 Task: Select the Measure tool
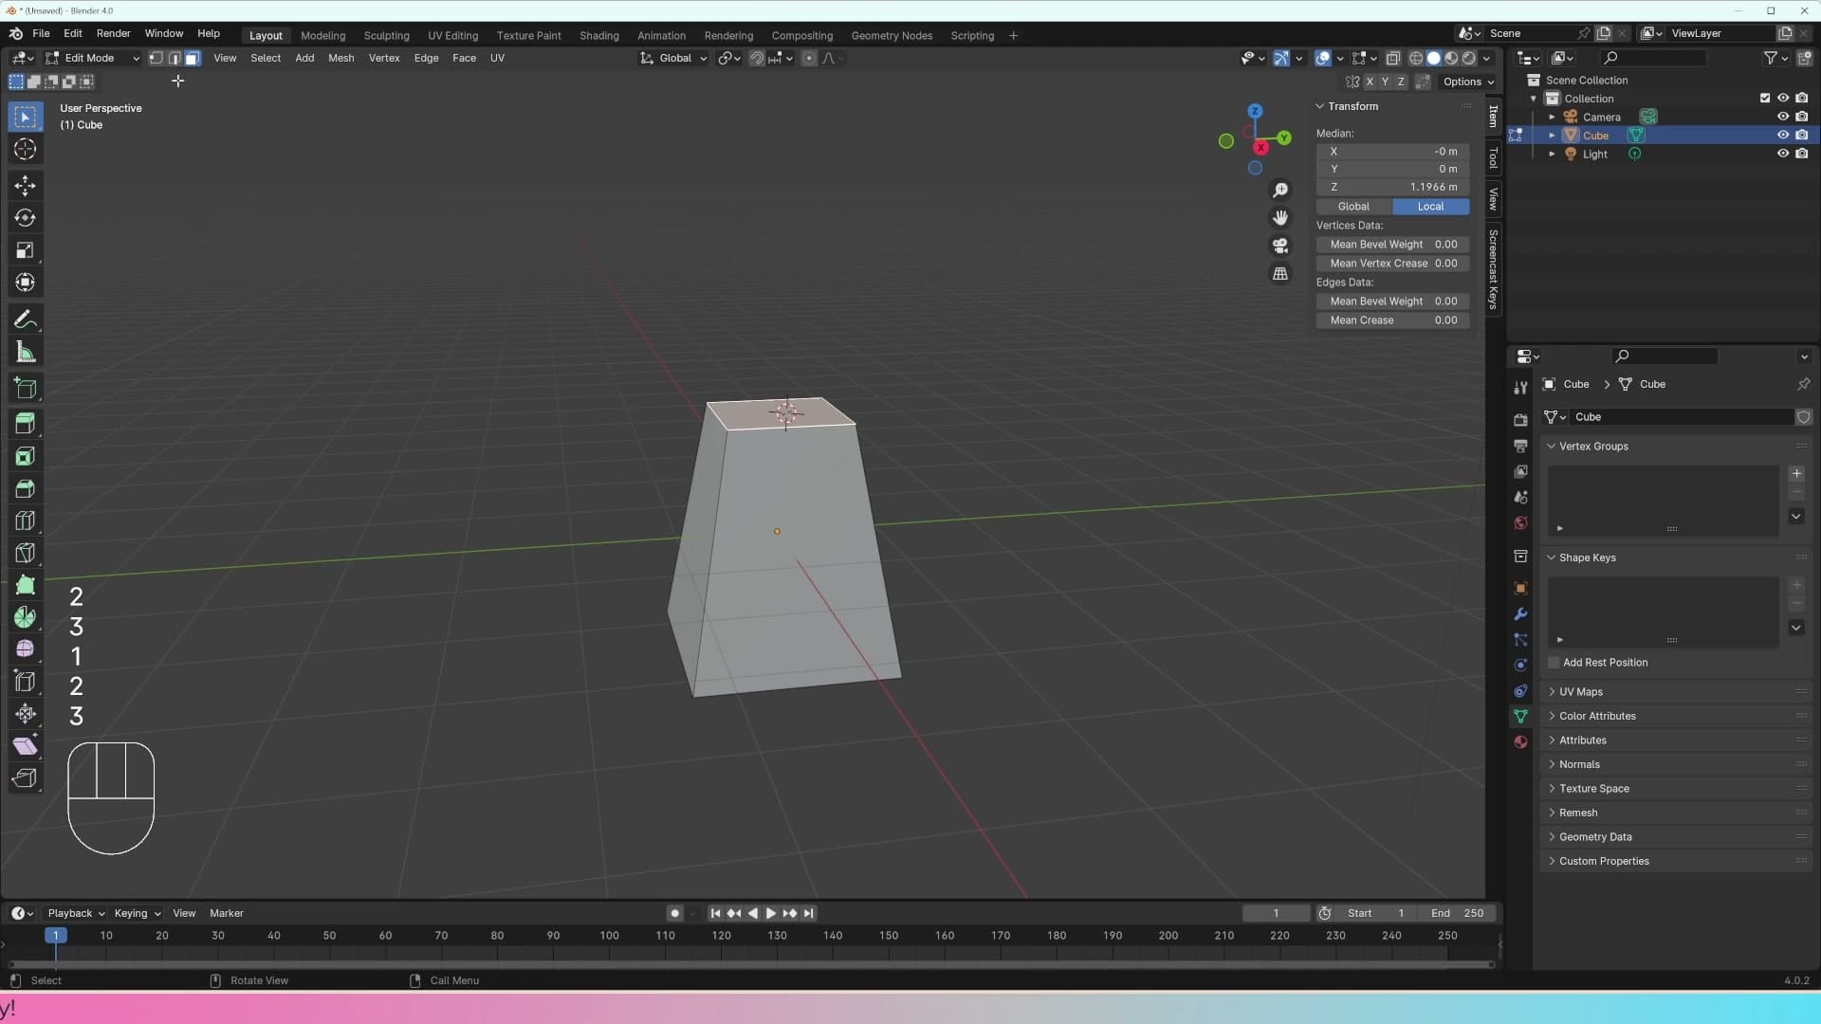pos(26,353)
